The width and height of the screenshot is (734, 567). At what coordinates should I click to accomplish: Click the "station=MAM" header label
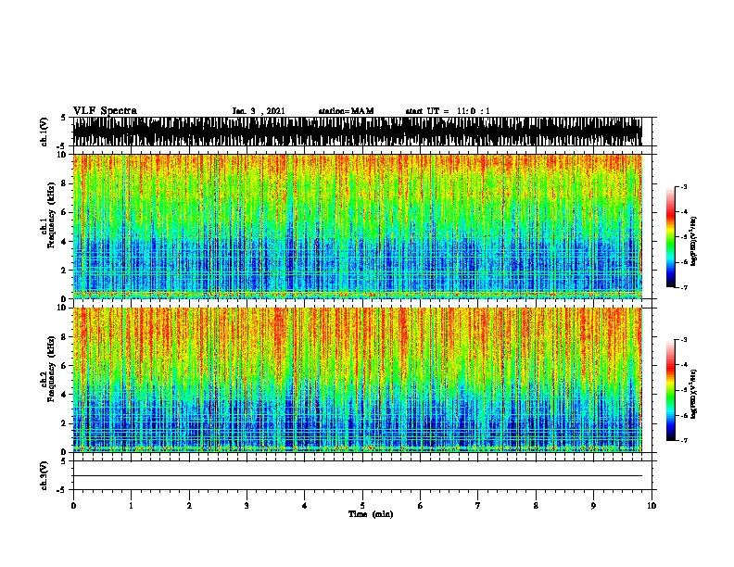tap(346, 111)
